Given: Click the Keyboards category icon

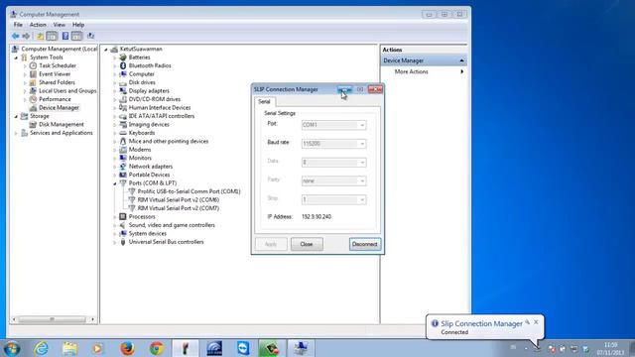Looking at the screenshot, I should (x=123, y=133).
